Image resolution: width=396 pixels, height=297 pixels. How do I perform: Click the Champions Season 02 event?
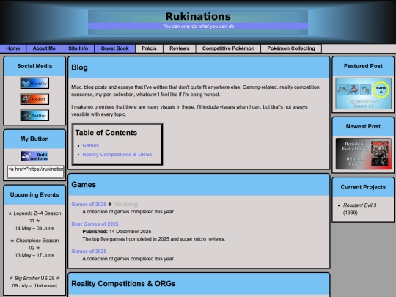tap(34, 244)
